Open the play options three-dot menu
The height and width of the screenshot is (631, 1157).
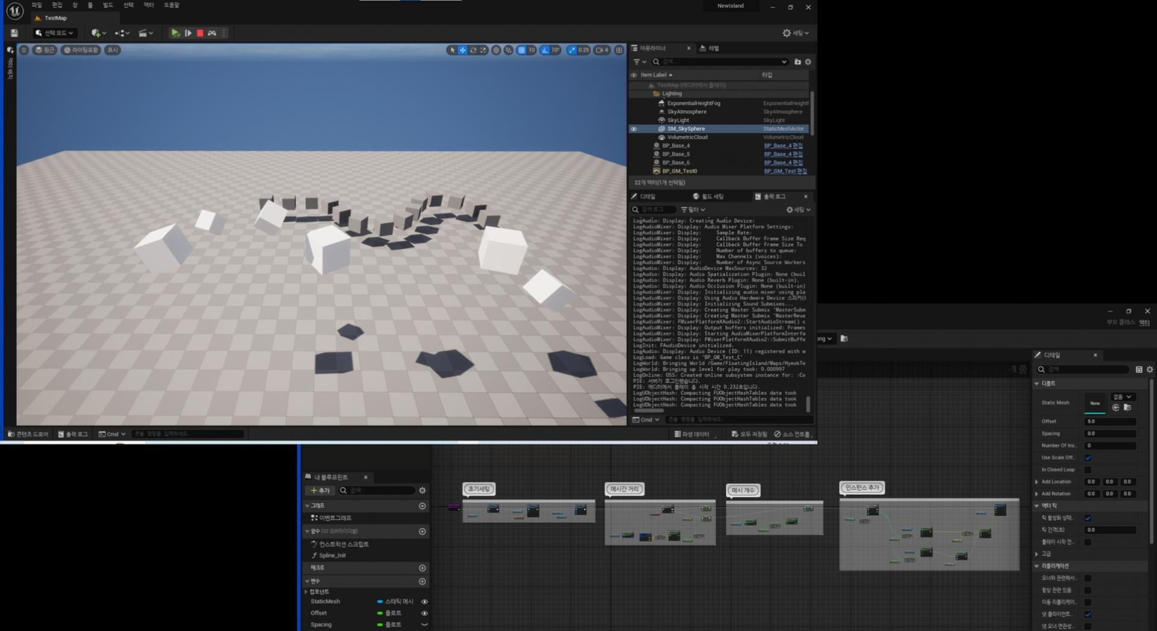click(x=224, y=33)
